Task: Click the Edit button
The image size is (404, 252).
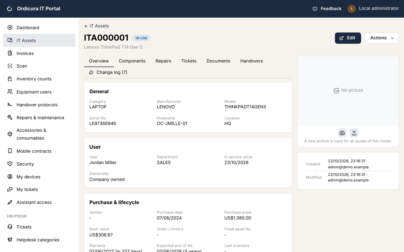Action: 348,38
